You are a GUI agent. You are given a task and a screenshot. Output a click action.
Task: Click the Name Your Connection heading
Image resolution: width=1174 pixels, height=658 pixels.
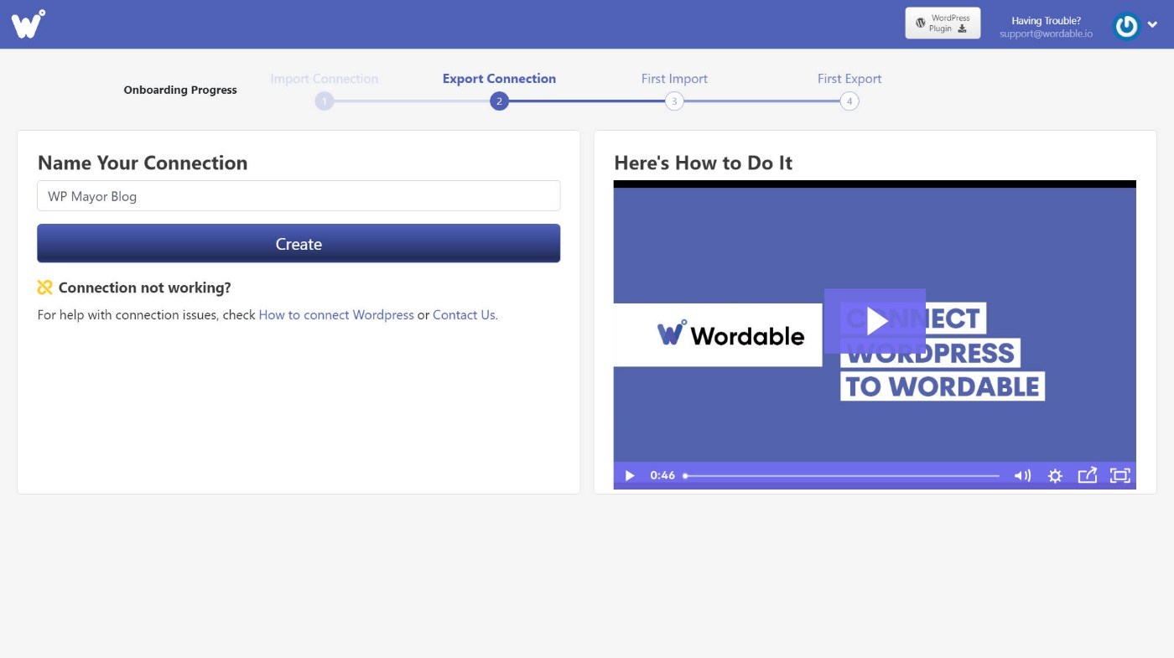[143, 163]
